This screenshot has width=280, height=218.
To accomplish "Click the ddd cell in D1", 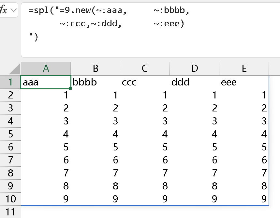I will click(195, 82).
